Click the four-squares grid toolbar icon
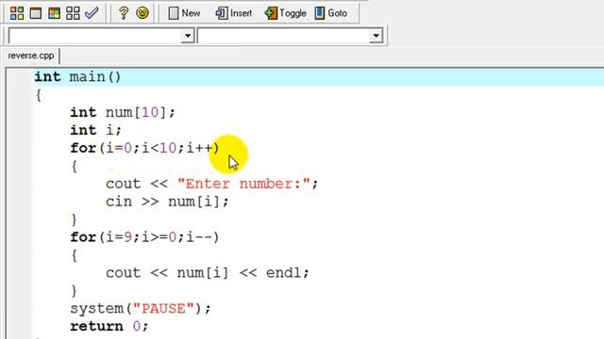The height and width of the screenshot is (339, 604). click(x=17, y=13)
